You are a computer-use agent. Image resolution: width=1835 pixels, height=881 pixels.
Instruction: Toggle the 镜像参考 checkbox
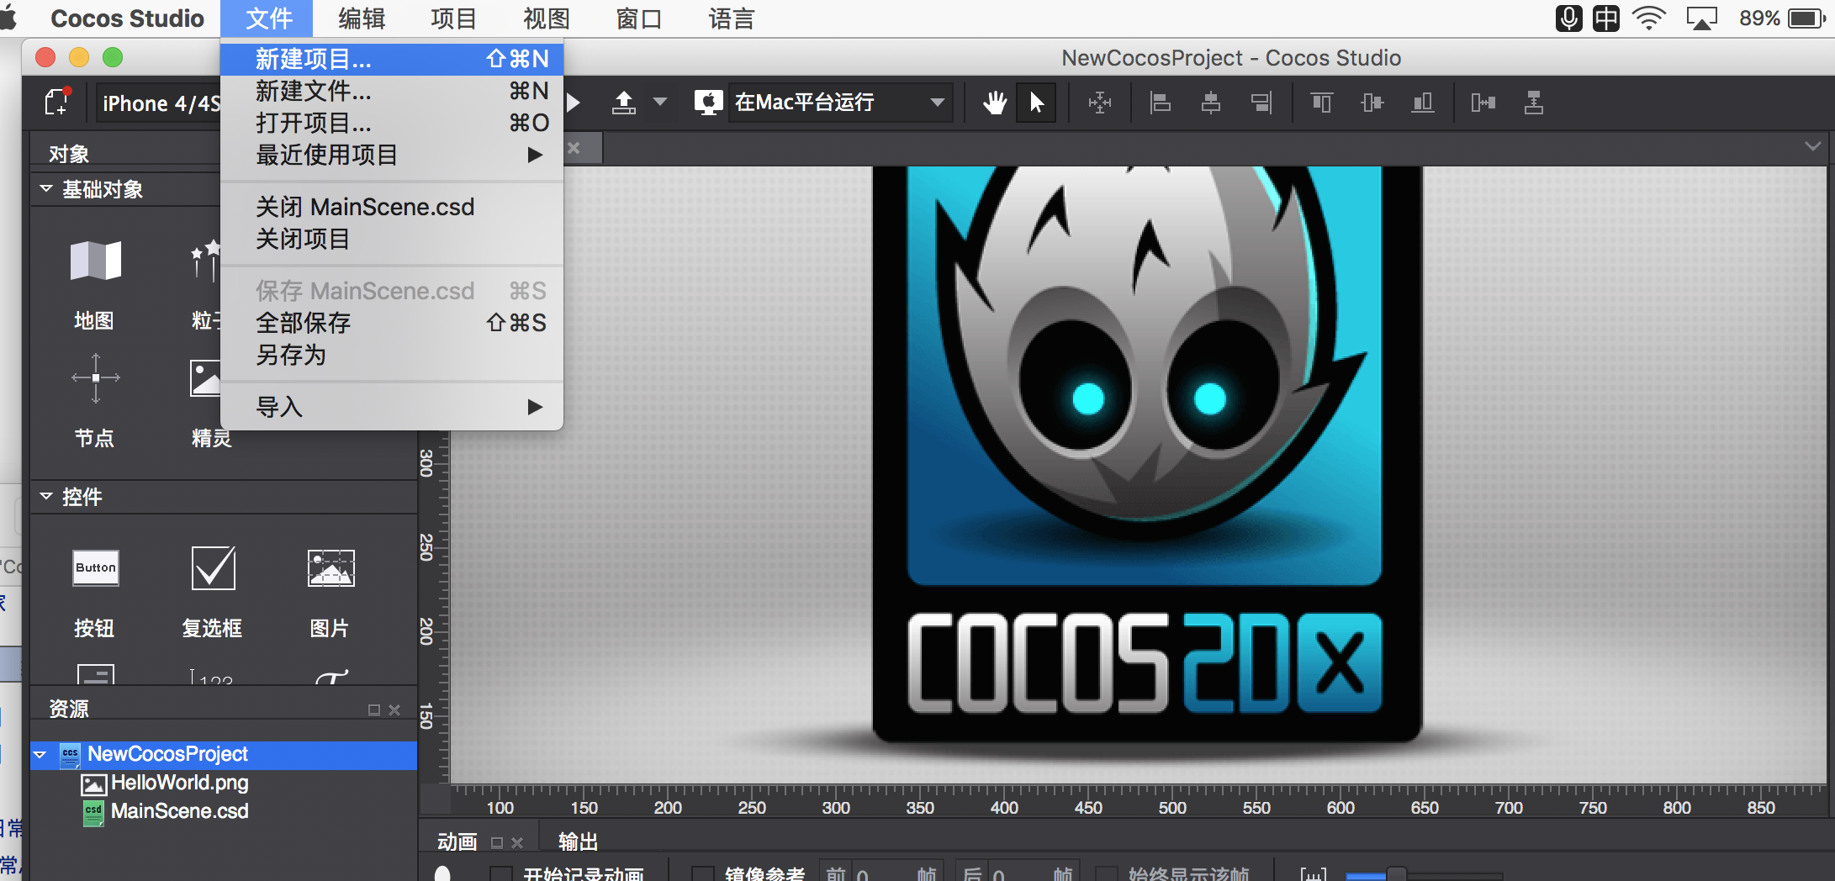point(703,874)
